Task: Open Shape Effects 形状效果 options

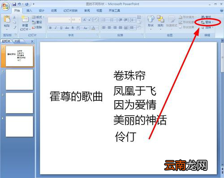Action: point(187,27)
